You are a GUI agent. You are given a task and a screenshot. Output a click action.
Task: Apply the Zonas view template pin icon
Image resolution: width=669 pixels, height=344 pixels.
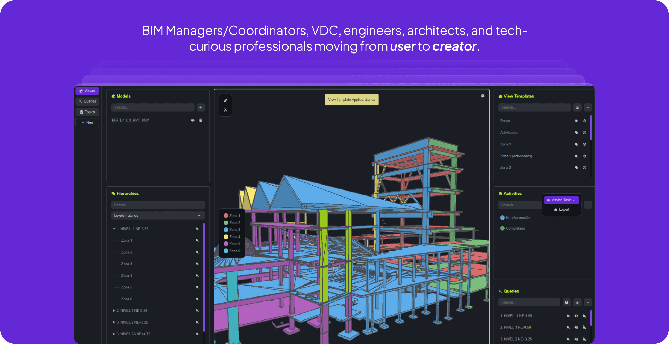pos(576,121)
